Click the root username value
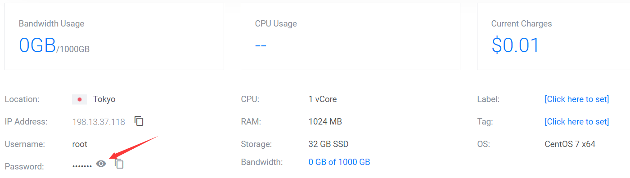630x178 pixels. pos(80,144)
